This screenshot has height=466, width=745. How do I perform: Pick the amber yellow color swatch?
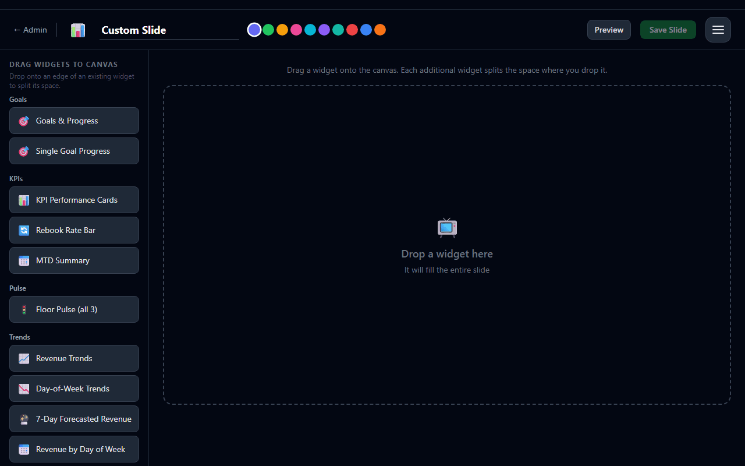tap(282, 30)
